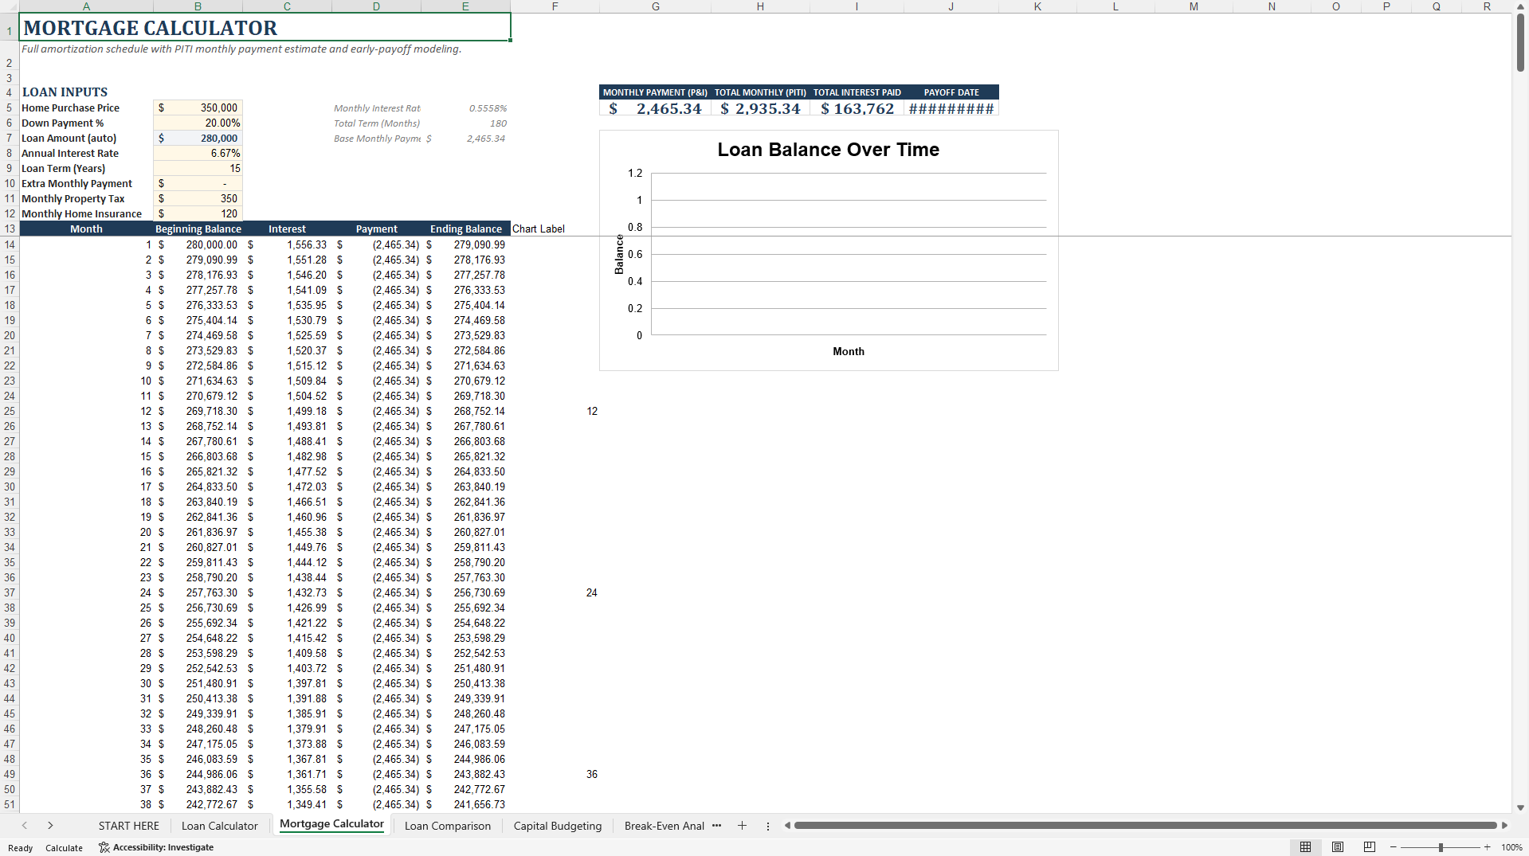The width and height of the screenshot is (1529, 856).
Task: Click the Month axis title on chart
Action: tap(849, 352)
